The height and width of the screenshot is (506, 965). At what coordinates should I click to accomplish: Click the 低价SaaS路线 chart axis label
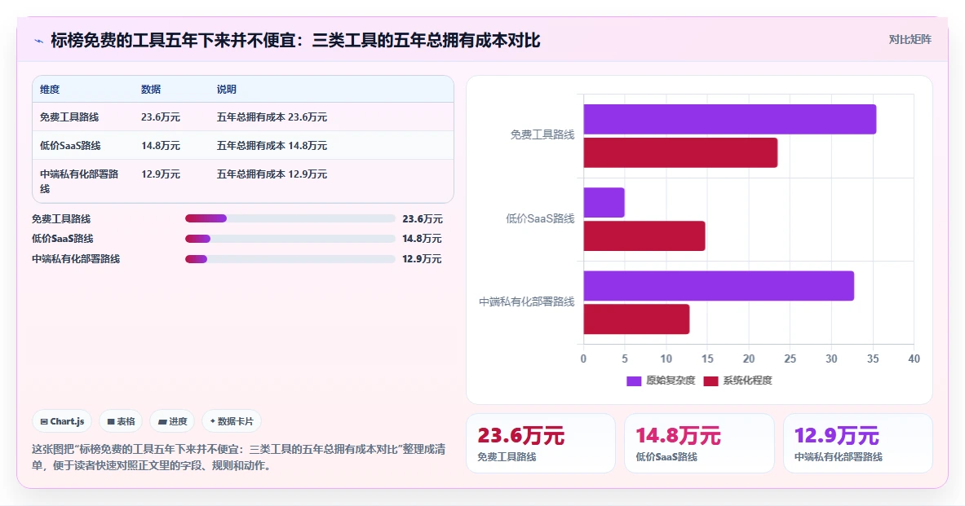tap(540, 218)
